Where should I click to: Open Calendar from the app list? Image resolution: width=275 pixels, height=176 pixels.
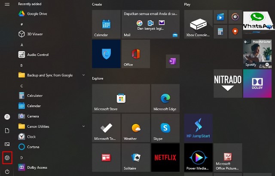[x=51, y=106]
